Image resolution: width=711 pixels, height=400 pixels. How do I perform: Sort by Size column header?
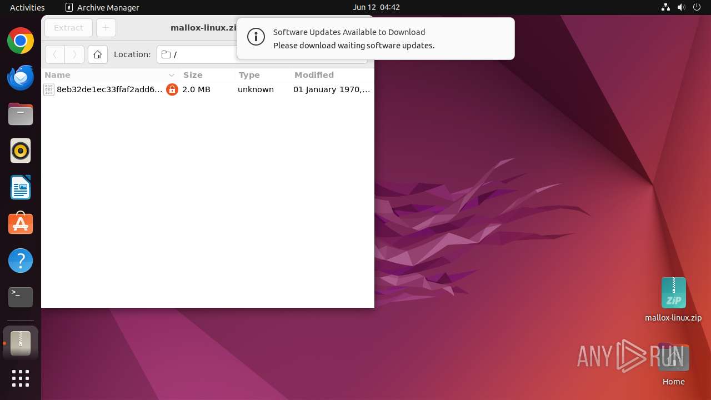(193, 75)
